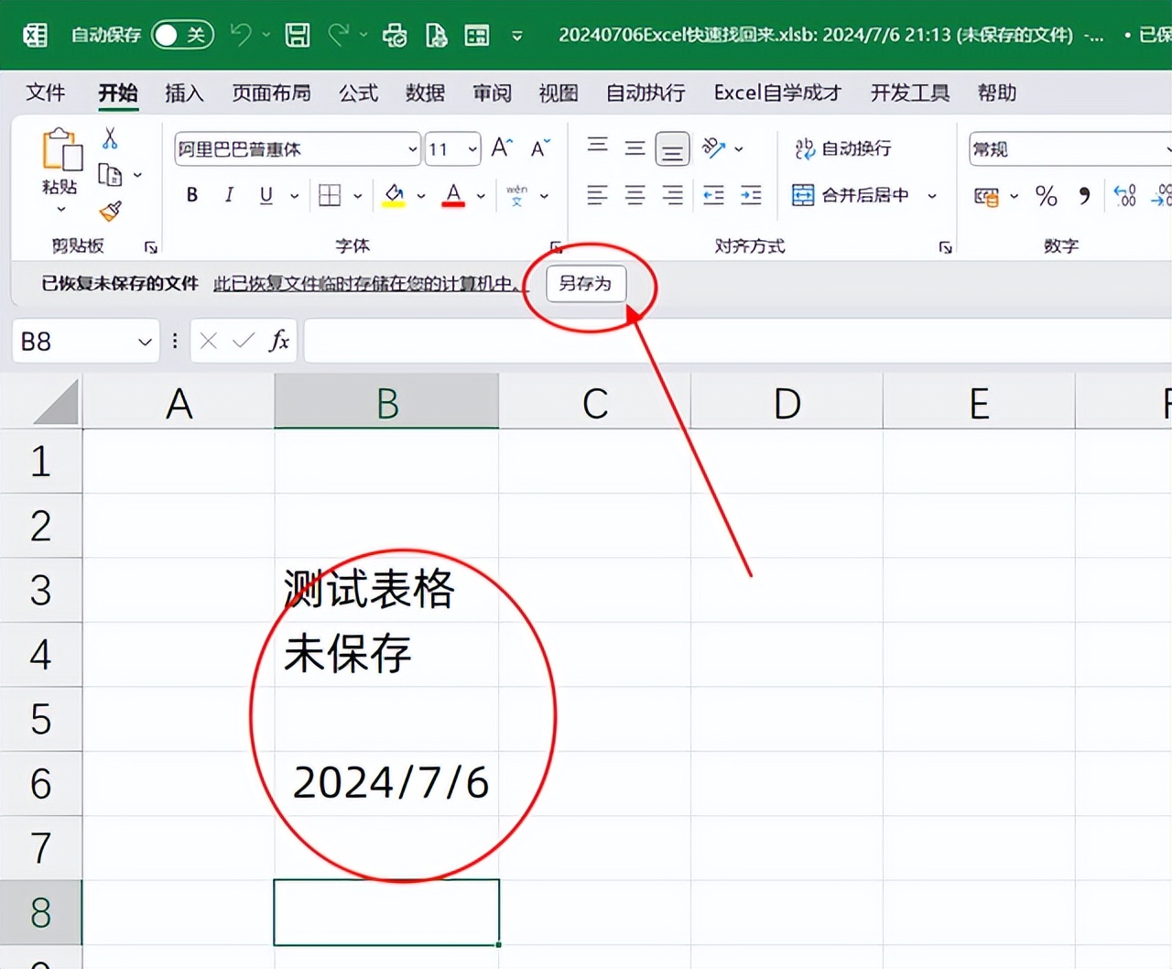Screen dimensions: 1172x969
Task: Switch to the 页面布局 tab
Action: click(x=271, y=93)
